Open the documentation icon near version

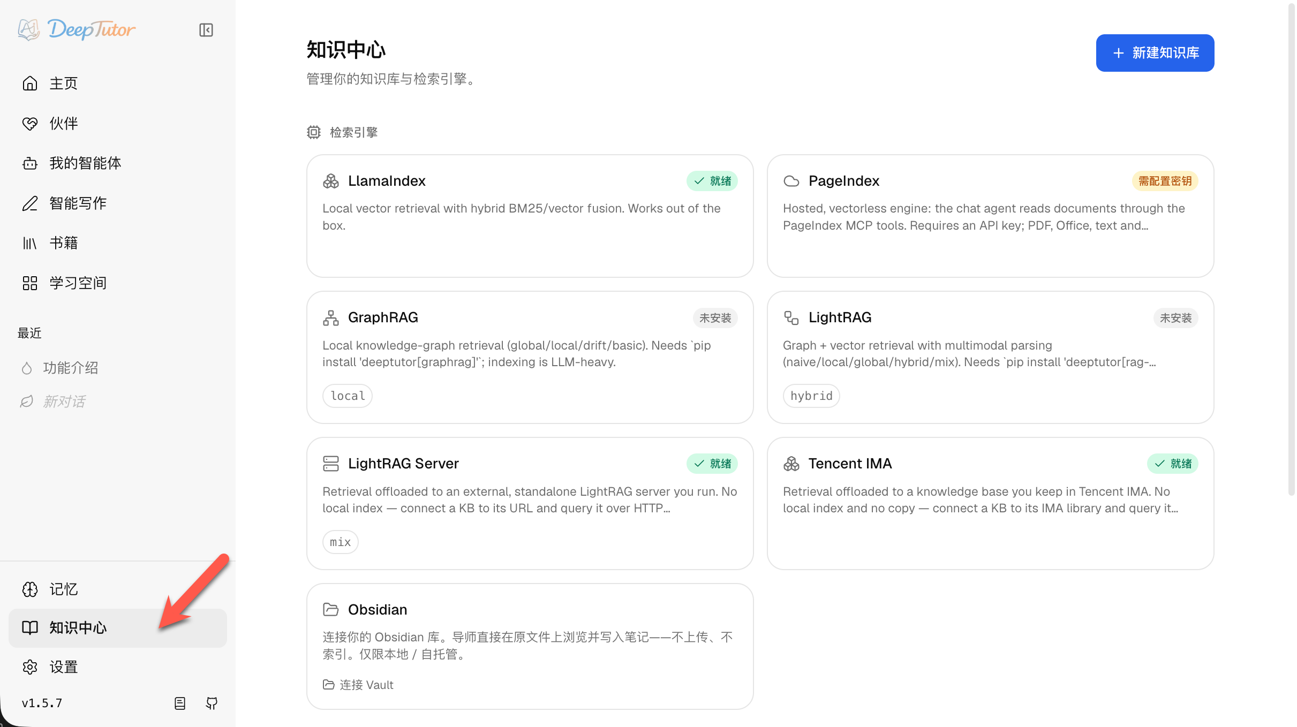[180, 703]
